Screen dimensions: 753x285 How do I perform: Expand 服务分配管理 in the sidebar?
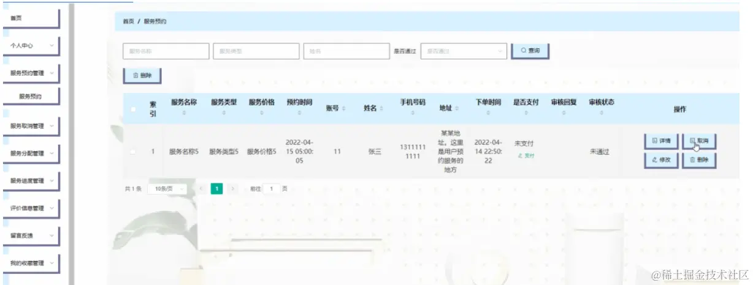(31, 153)
